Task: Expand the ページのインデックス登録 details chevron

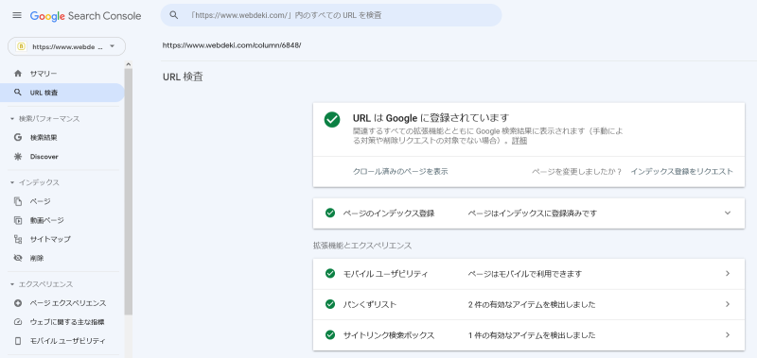Action: tap(728, 213)
